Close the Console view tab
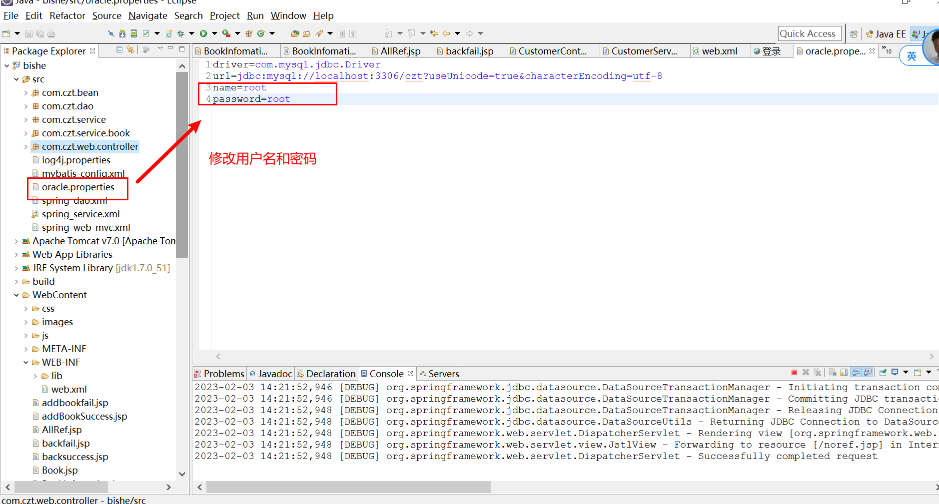This screenshot has height=504, width=939. [410, 374]
